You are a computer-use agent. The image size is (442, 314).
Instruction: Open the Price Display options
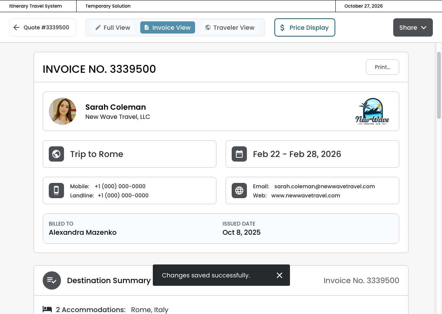tap(304, 27)
